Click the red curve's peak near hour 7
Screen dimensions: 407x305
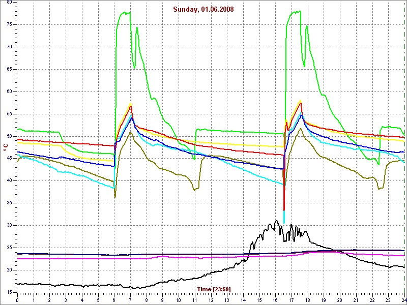click(131, 106)
